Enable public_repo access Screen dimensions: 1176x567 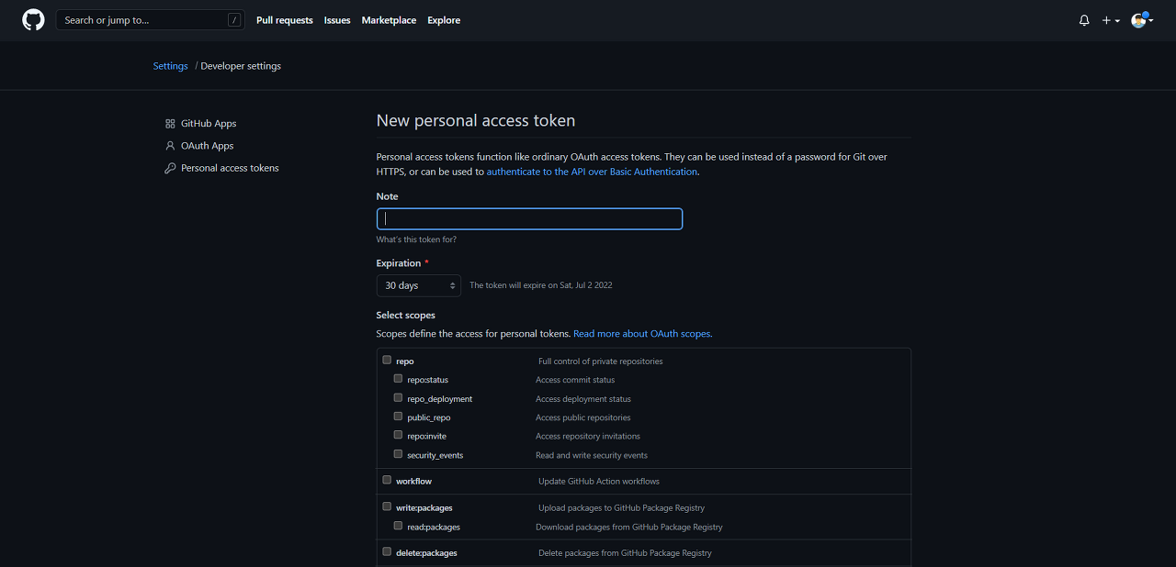[x=398, y=415]
